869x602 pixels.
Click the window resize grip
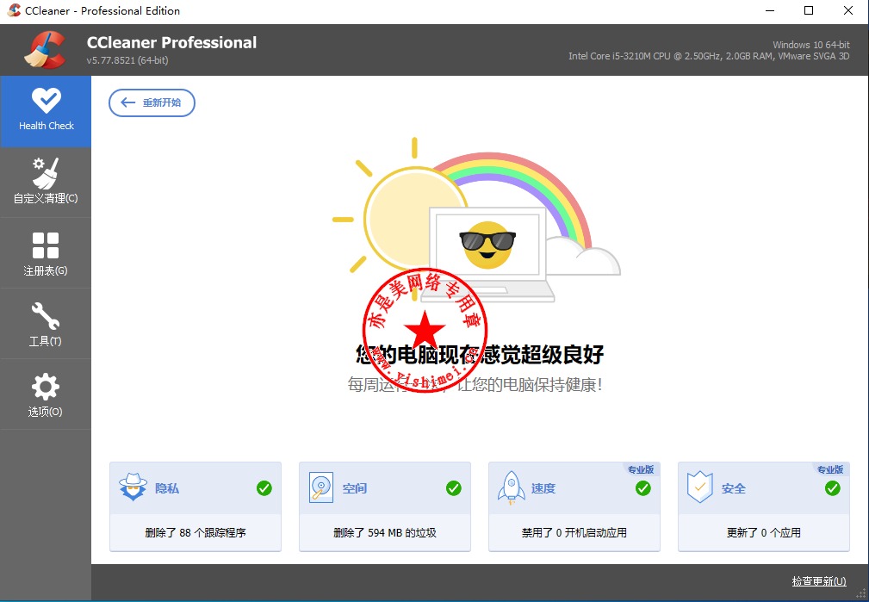(860, 593)
